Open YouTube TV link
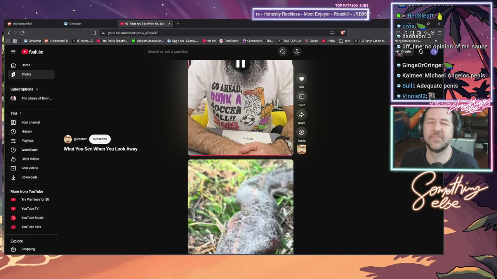The width and height of the screenshot is (497, 279). click(31, 208)
